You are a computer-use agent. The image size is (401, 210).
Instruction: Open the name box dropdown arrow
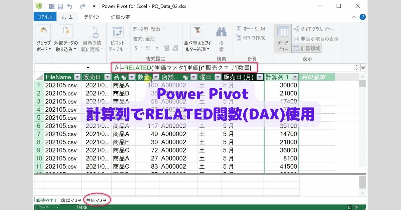pyautogui.click(x=88, y=68)
